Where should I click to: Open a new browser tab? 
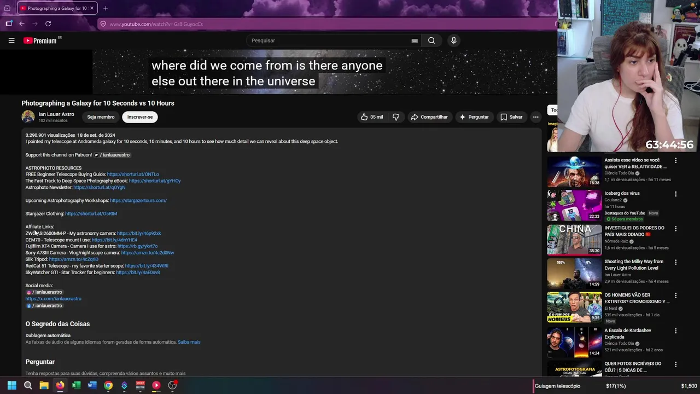pyautogui.click(x=106, y=8)
